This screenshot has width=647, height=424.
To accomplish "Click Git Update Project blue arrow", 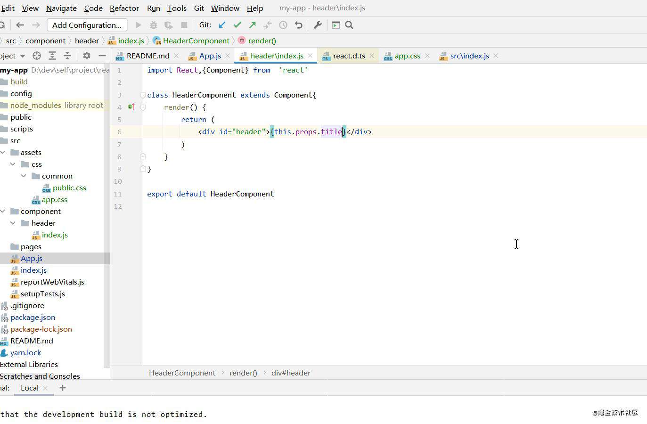I will pos(222,25).
